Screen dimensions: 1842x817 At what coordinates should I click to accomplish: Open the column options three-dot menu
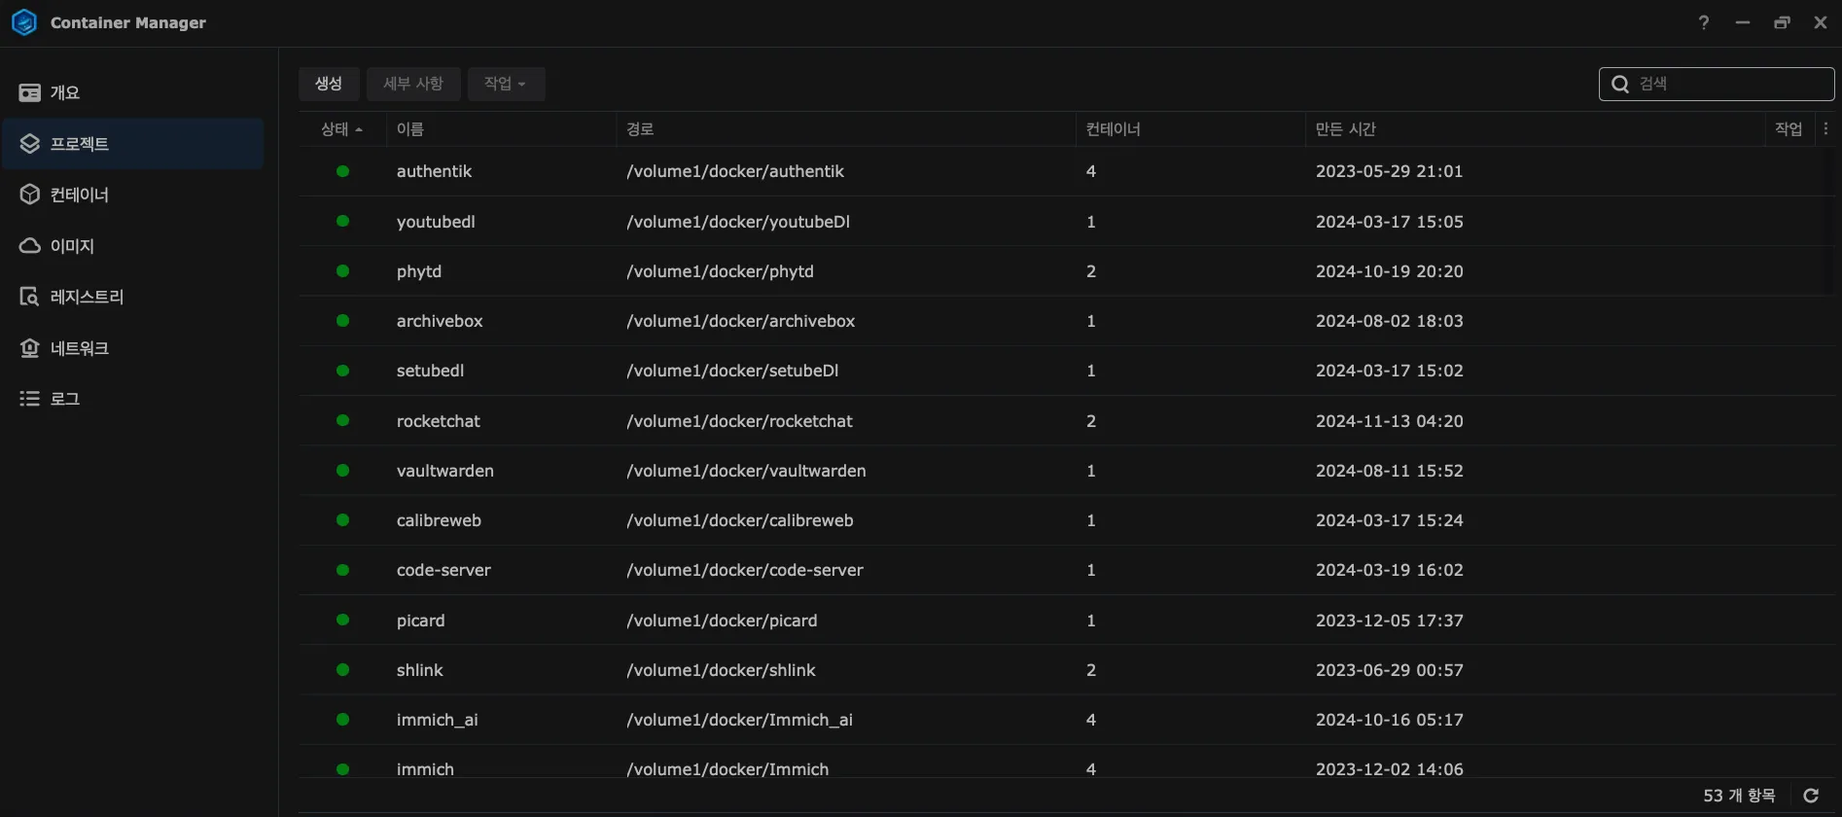tap(1825, 128)
